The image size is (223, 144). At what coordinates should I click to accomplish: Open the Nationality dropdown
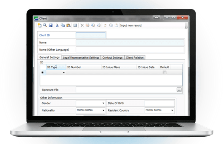click(104, 110)
